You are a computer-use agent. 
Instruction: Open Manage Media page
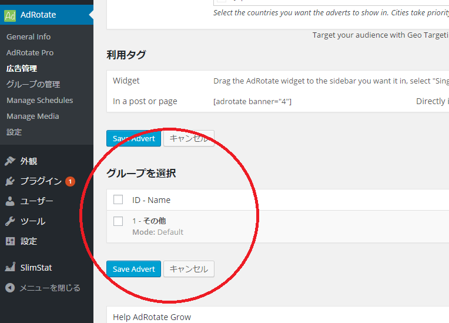coord(33,116)
